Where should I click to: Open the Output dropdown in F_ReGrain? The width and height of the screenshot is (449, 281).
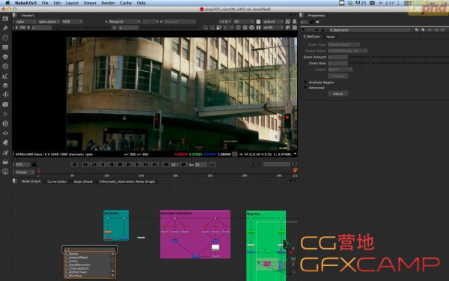pyautogui.click(x=340, y=70)
